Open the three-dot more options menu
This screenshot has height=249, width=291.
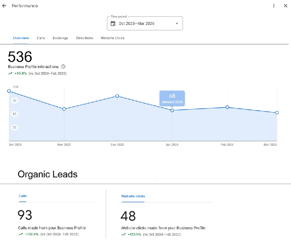(x=274, y=6)
